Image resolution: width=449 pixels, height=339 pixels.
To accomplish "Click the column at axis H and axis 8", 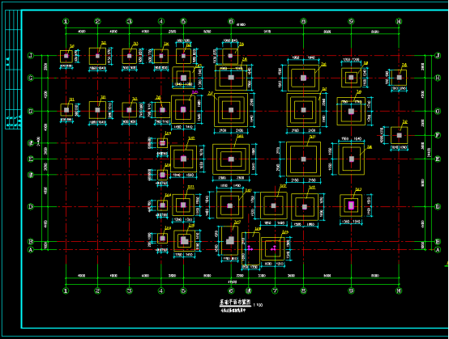I will click(x=304, y=78).
